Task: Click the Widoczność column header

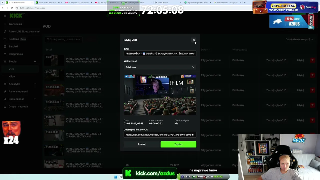Action: tap(240, 49)
